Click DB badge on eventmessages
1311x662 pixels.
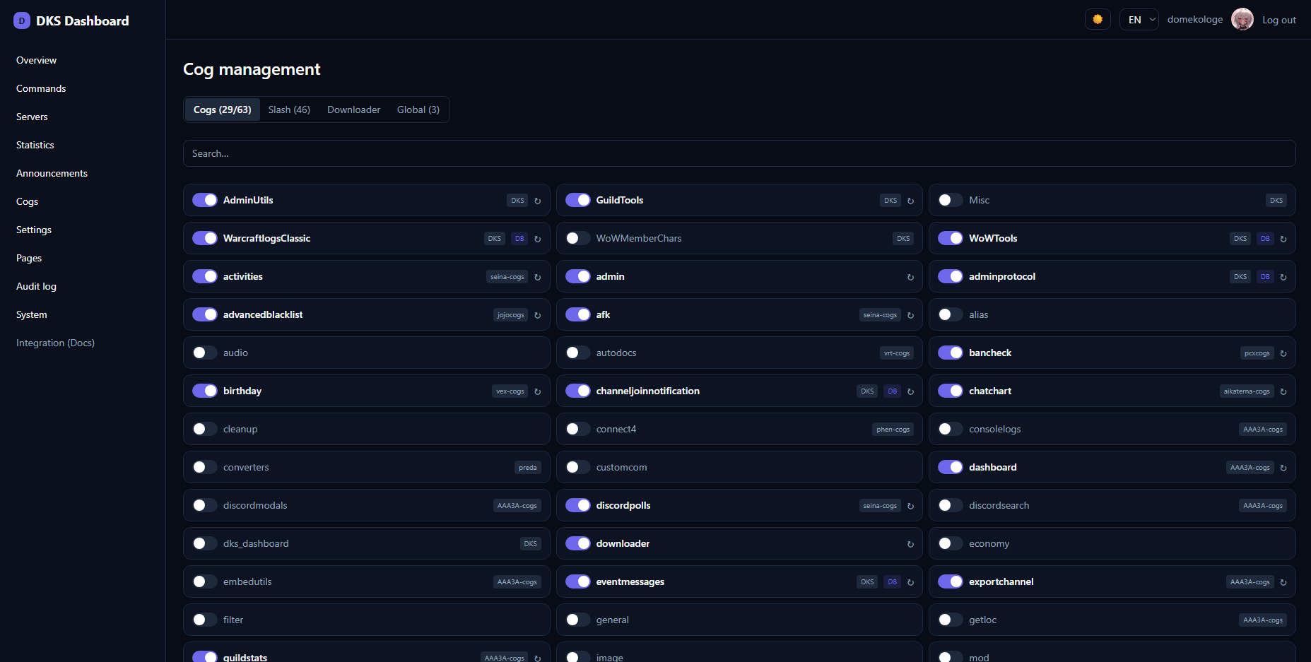pyautogui.click(x=893, y=581)
